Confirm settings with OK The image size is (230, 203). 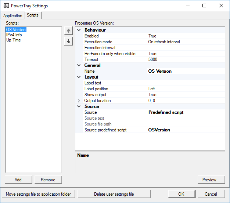pyautogui.click(x=182, y=194)
